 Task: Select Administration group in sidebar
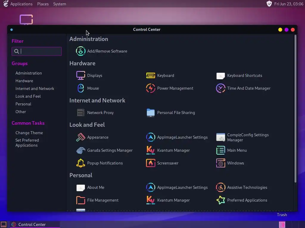coord(29,73)
